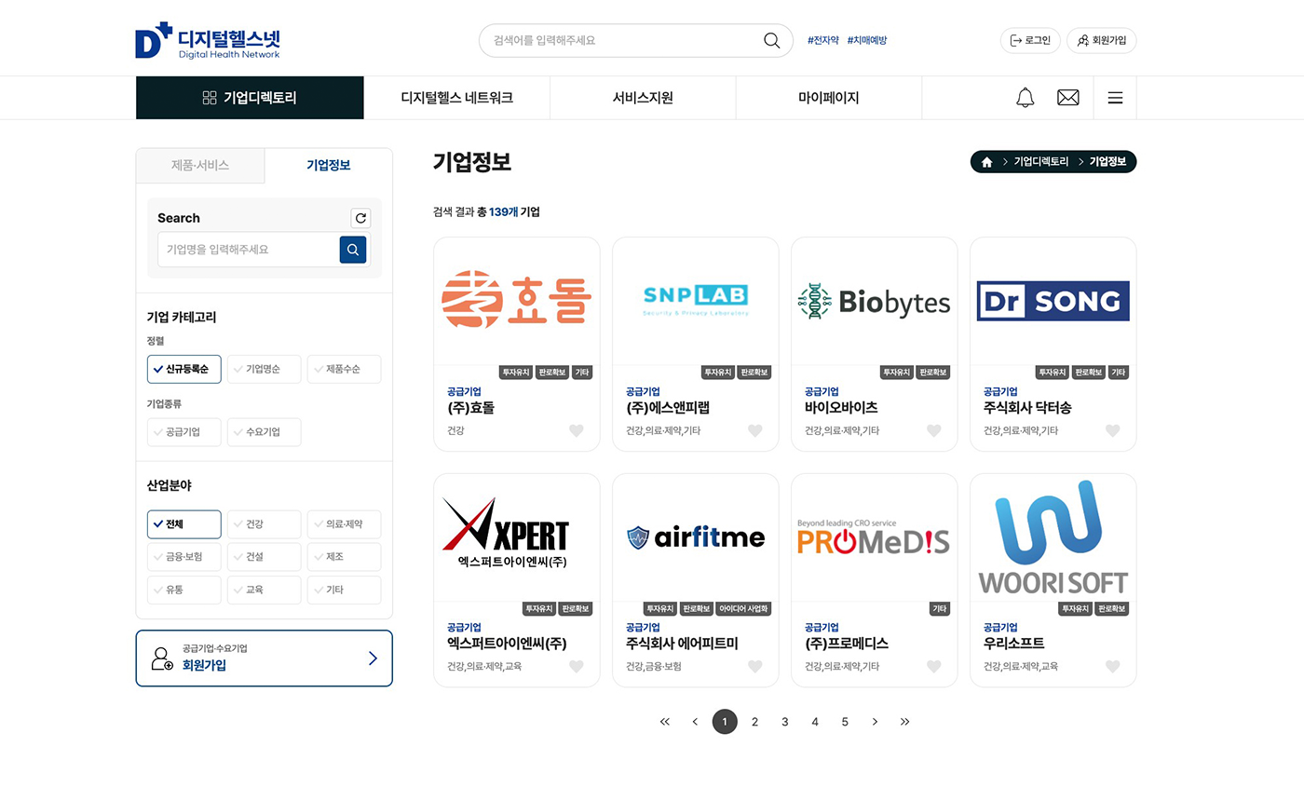1304x801 pixels.
Task: Open the hamburger menu icon
Action: [1115, 98]
